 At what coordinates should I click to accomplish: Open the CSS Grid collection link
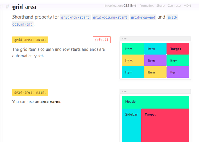[x=130, y=6]
